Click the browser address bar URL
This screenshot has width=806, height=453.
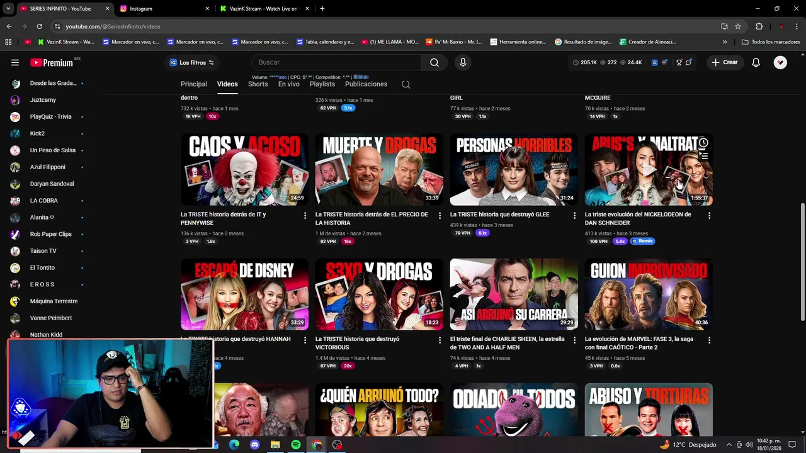113,26
